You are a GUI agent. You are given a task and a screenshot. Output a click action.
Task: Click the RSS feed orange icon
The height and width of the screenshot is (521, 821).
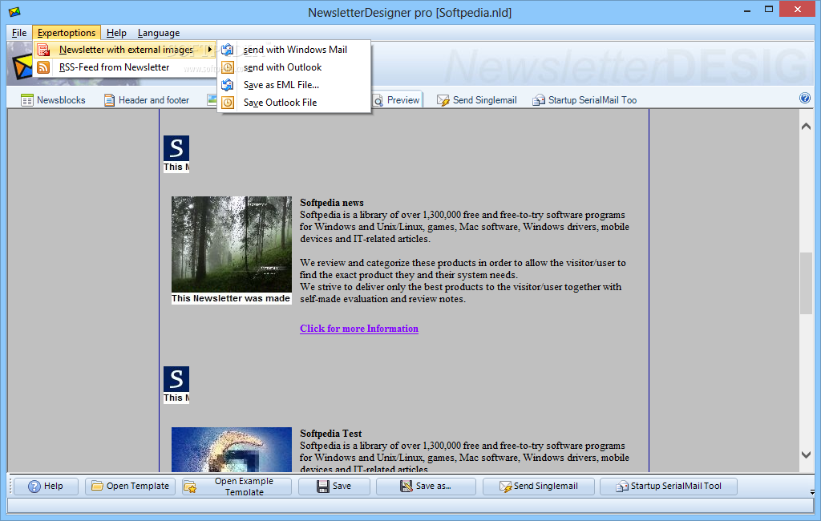point(44,67)
